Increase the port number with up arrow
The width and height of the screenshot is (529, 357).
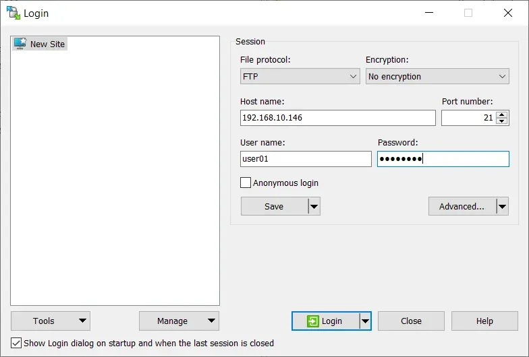(x=502, y=115)
